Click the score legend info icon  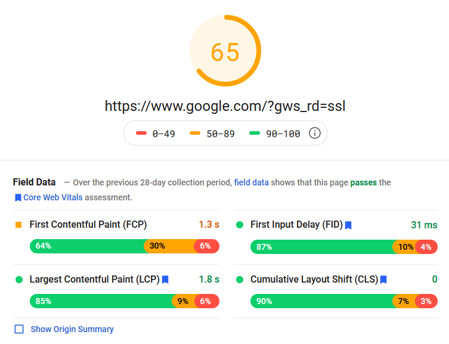[314, 133]
